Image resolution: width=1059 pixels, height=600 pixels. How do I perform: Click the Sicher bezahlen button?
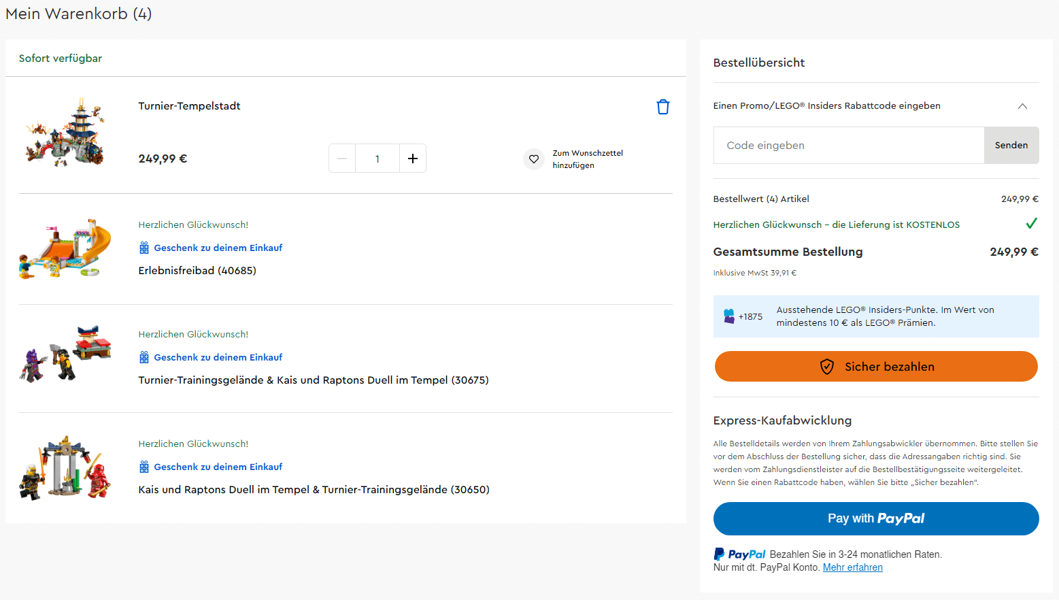point(876,367)
